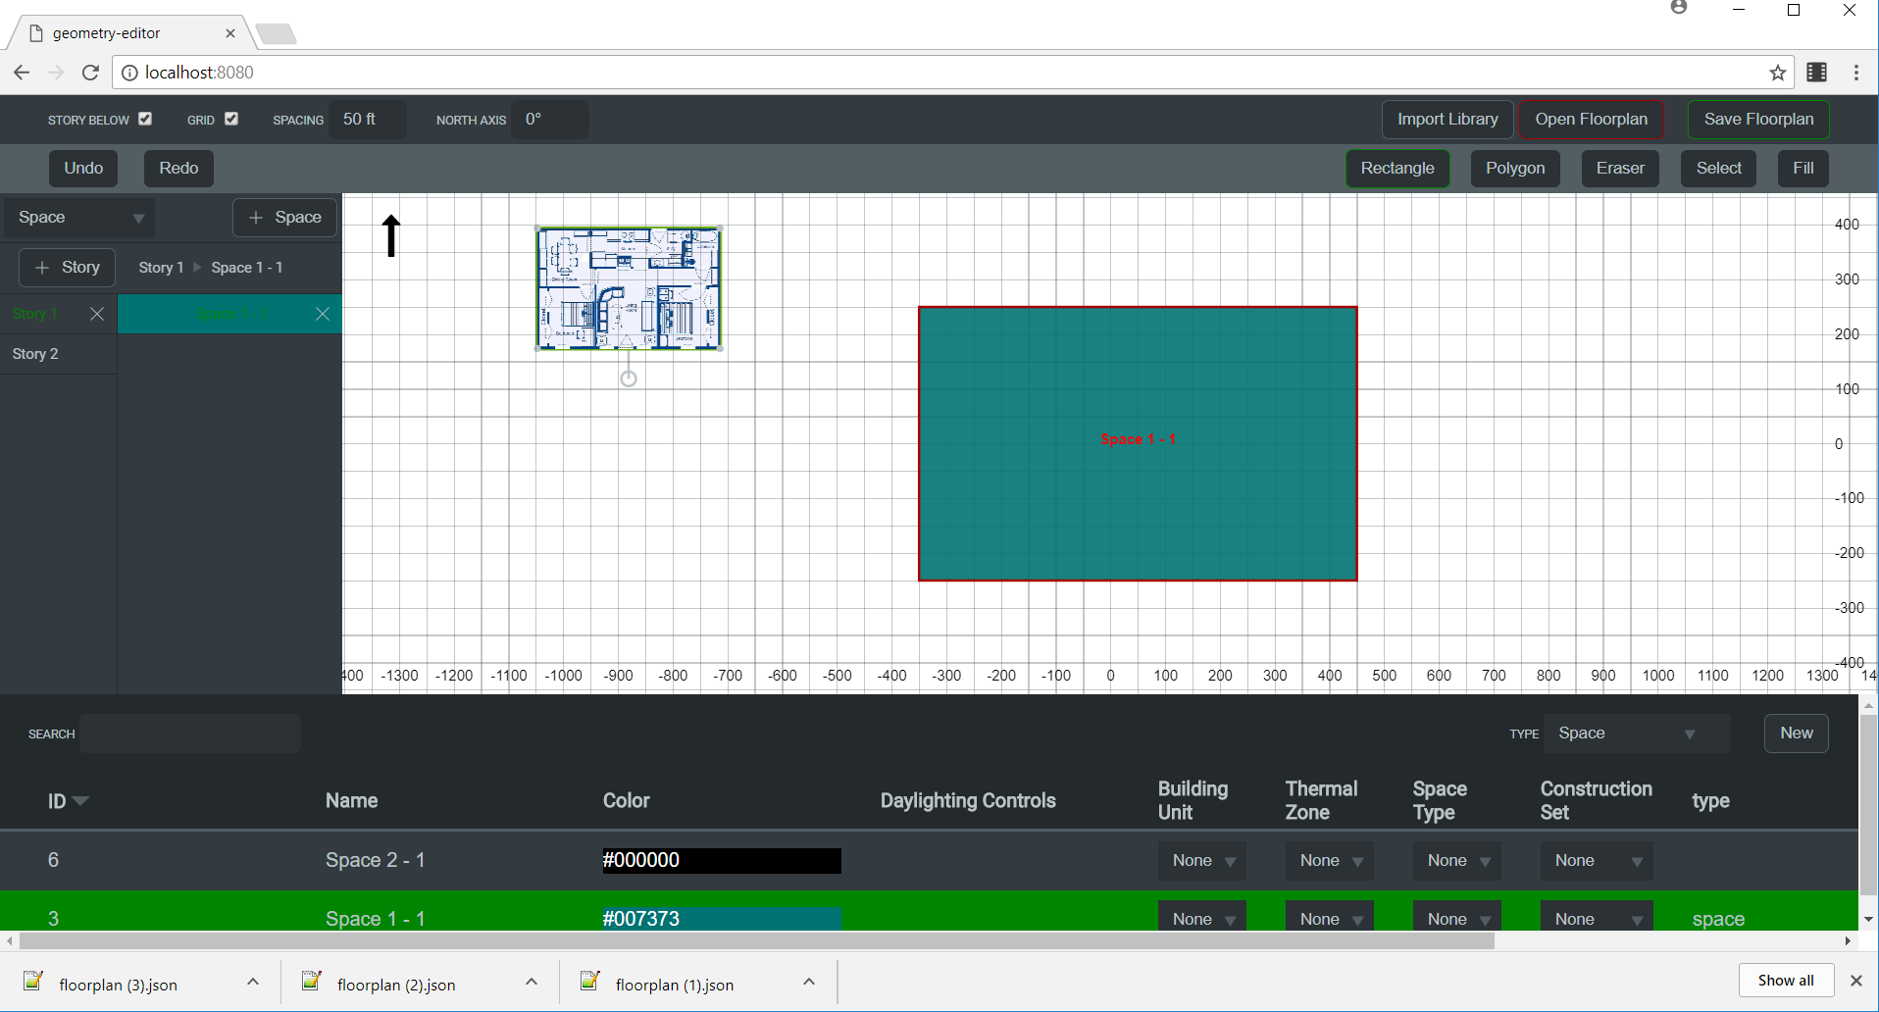Click the + icon to add a Space
1879x1012 pixels.
256,217
